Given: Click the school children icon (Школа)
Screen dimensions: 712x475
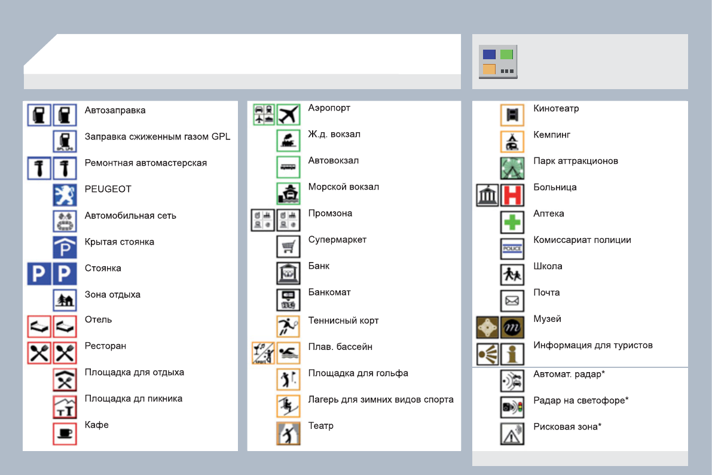Looking at the screenshot, I should (x=512, y=274).
